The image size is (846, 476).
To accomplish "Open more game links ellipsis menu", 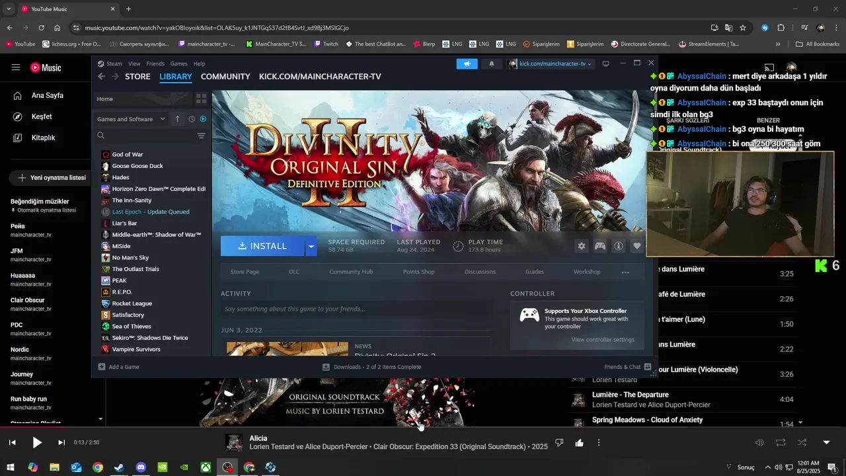I will (625, 272).
